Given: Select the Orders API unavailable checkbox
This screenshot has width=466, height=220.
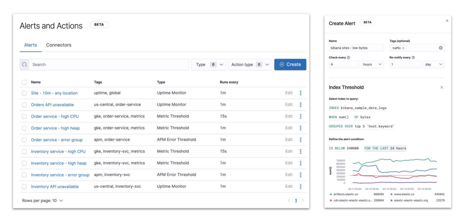Looking at the screenshot, I should point(24,105).
